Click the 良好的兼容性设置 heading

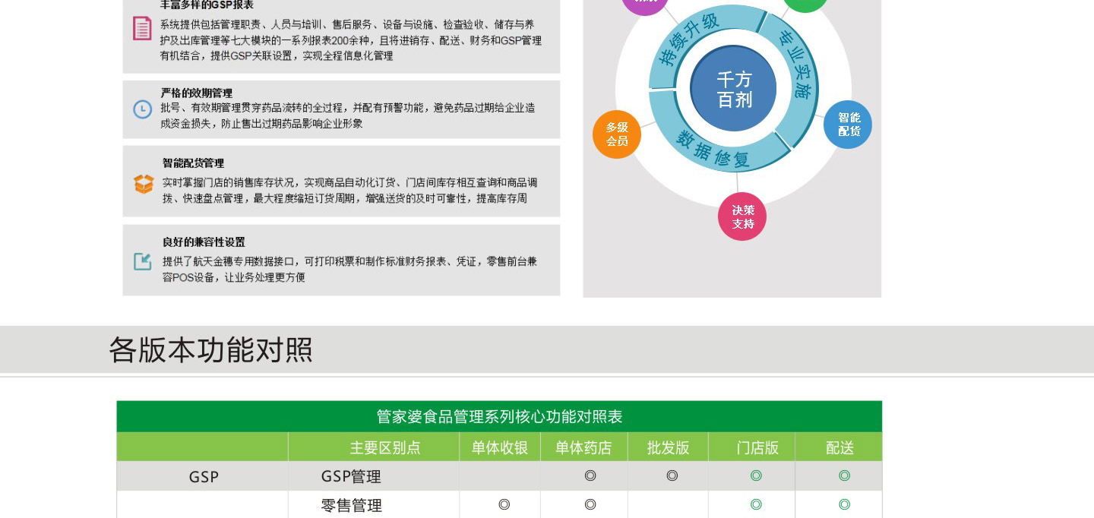pos(204,242)
